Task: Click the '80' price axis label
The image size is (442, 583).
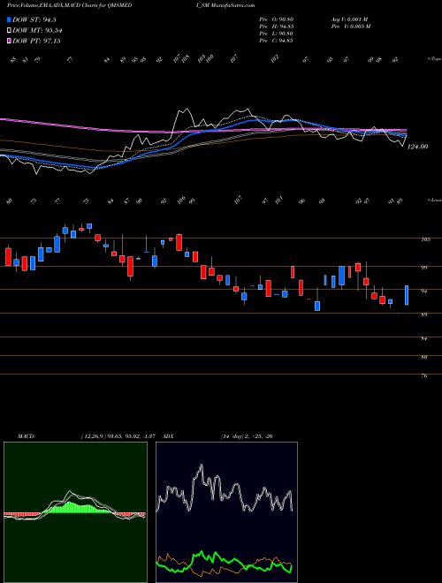Action: pyautogui.click(x=426, y=358)
